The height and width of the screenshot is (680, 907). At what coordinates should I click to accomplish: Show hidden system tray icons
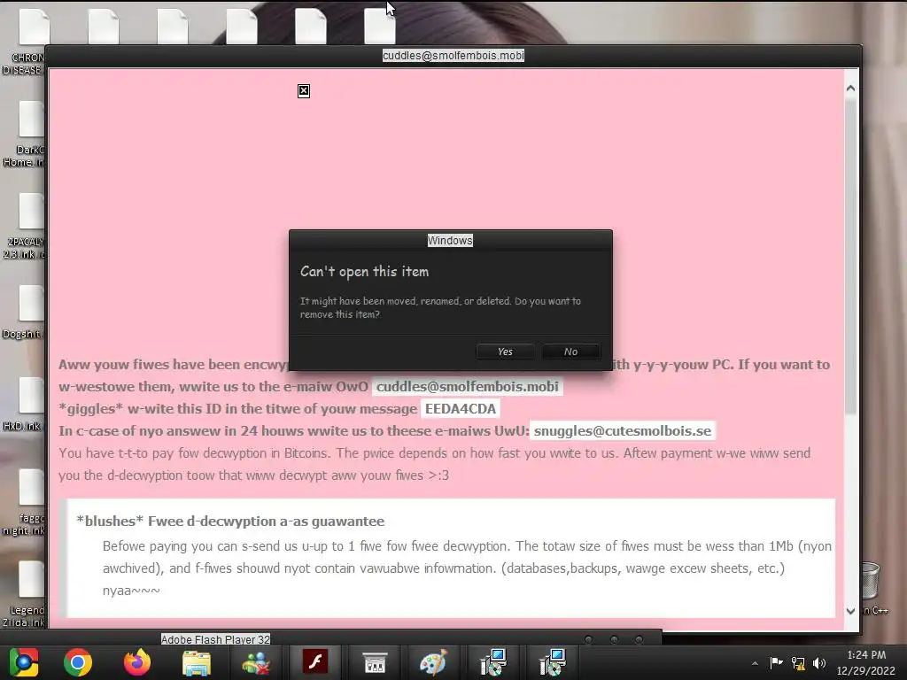click(755, 663)
